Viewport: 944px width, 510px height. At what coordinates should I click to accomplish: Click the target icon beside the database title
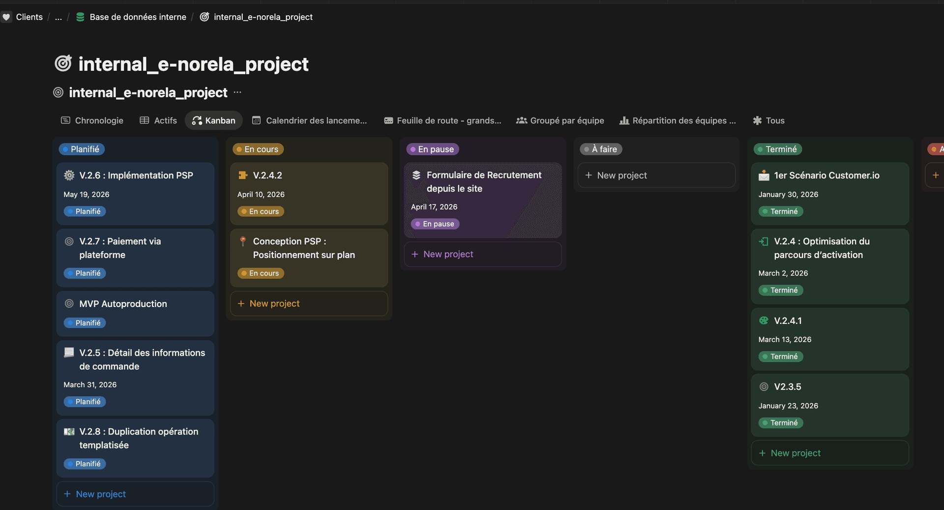[59, 92]
